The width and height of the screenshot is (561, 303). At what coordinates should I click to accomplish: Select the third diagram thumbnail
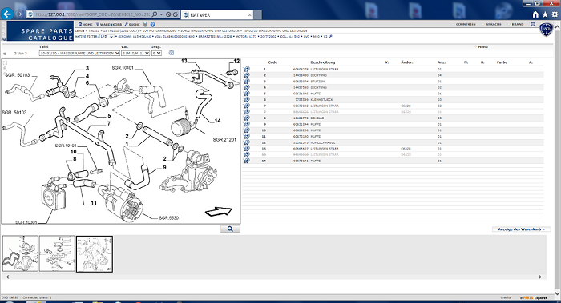(95, 253)
